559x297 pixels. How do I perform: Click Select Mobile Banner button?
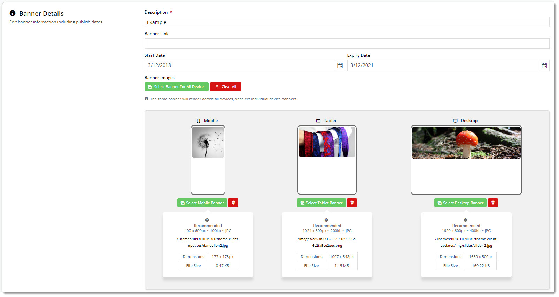point(202,203)
